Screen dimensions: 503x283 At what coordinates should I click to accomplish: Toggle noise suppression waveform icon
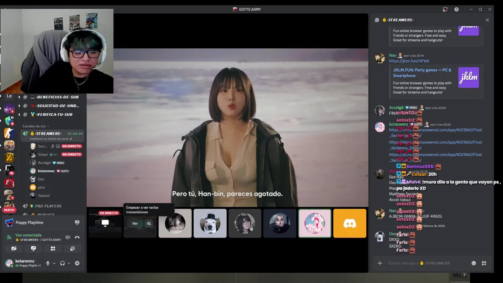tap(68, 237)
